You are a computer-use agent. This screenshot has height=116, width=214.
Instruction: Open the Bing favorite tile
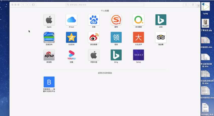tap(116, 55)
